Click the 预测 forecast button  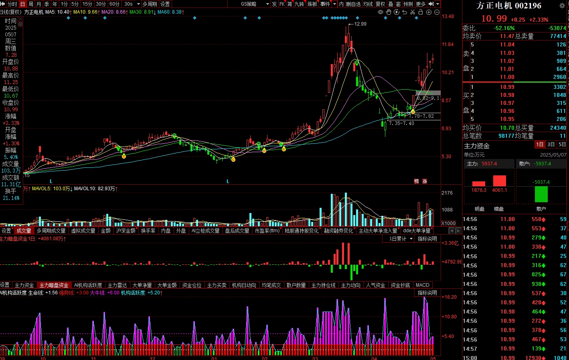[408, 4]
